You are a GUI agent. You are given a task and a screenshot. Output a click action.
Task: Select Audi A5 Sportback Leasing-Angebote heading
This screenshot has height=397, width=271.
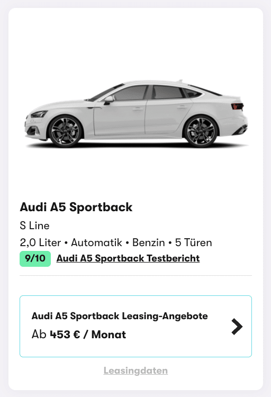[120, 316]
